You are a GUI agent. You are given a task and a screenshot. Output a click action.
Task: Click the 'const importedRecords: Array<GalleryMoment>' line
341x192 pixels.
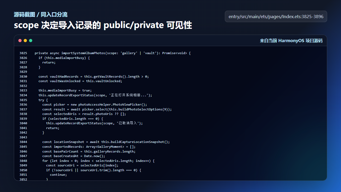point(89,147)
